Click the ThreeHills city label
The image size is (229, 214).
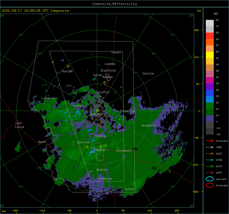pyautogui.click(x=127, y=111)
